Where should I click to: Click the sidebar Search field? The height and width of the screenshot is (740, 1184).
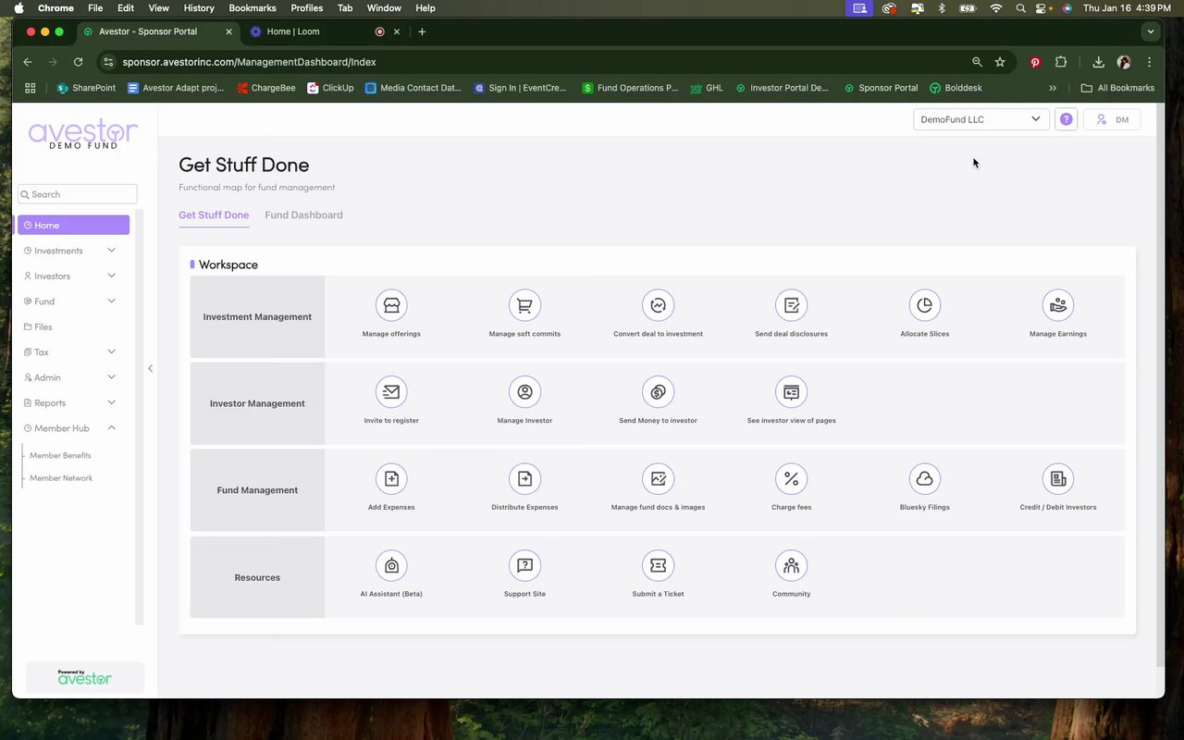(77, 194)
